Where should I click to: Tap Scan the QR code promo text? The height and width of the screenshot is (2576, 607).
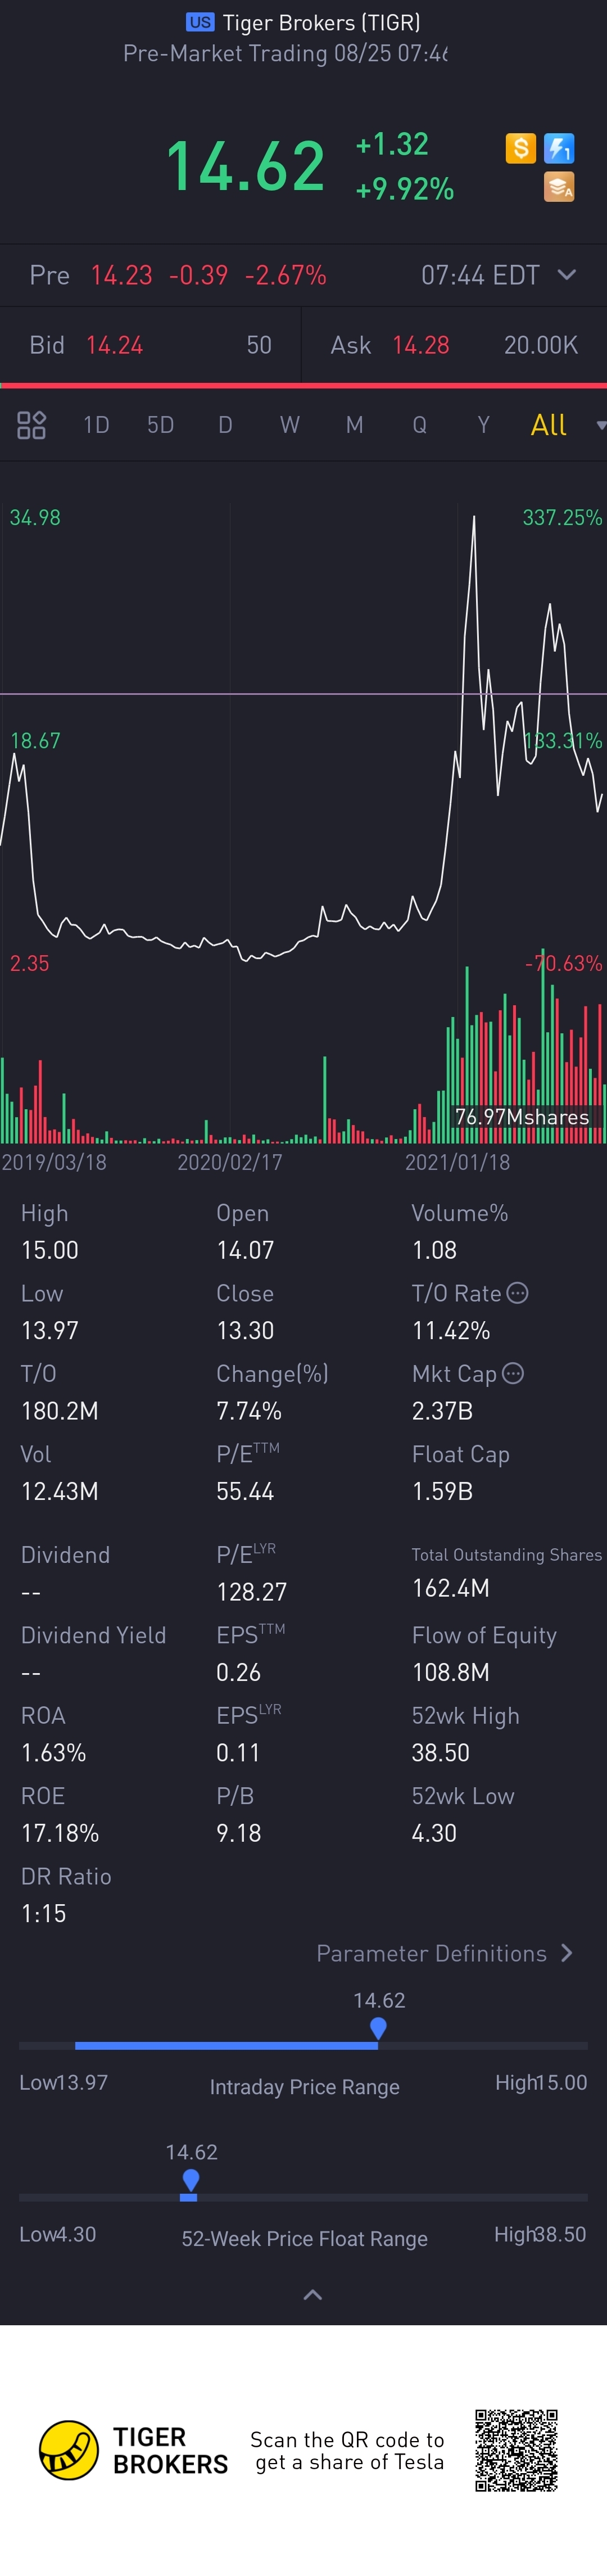tap(347, 2451)
